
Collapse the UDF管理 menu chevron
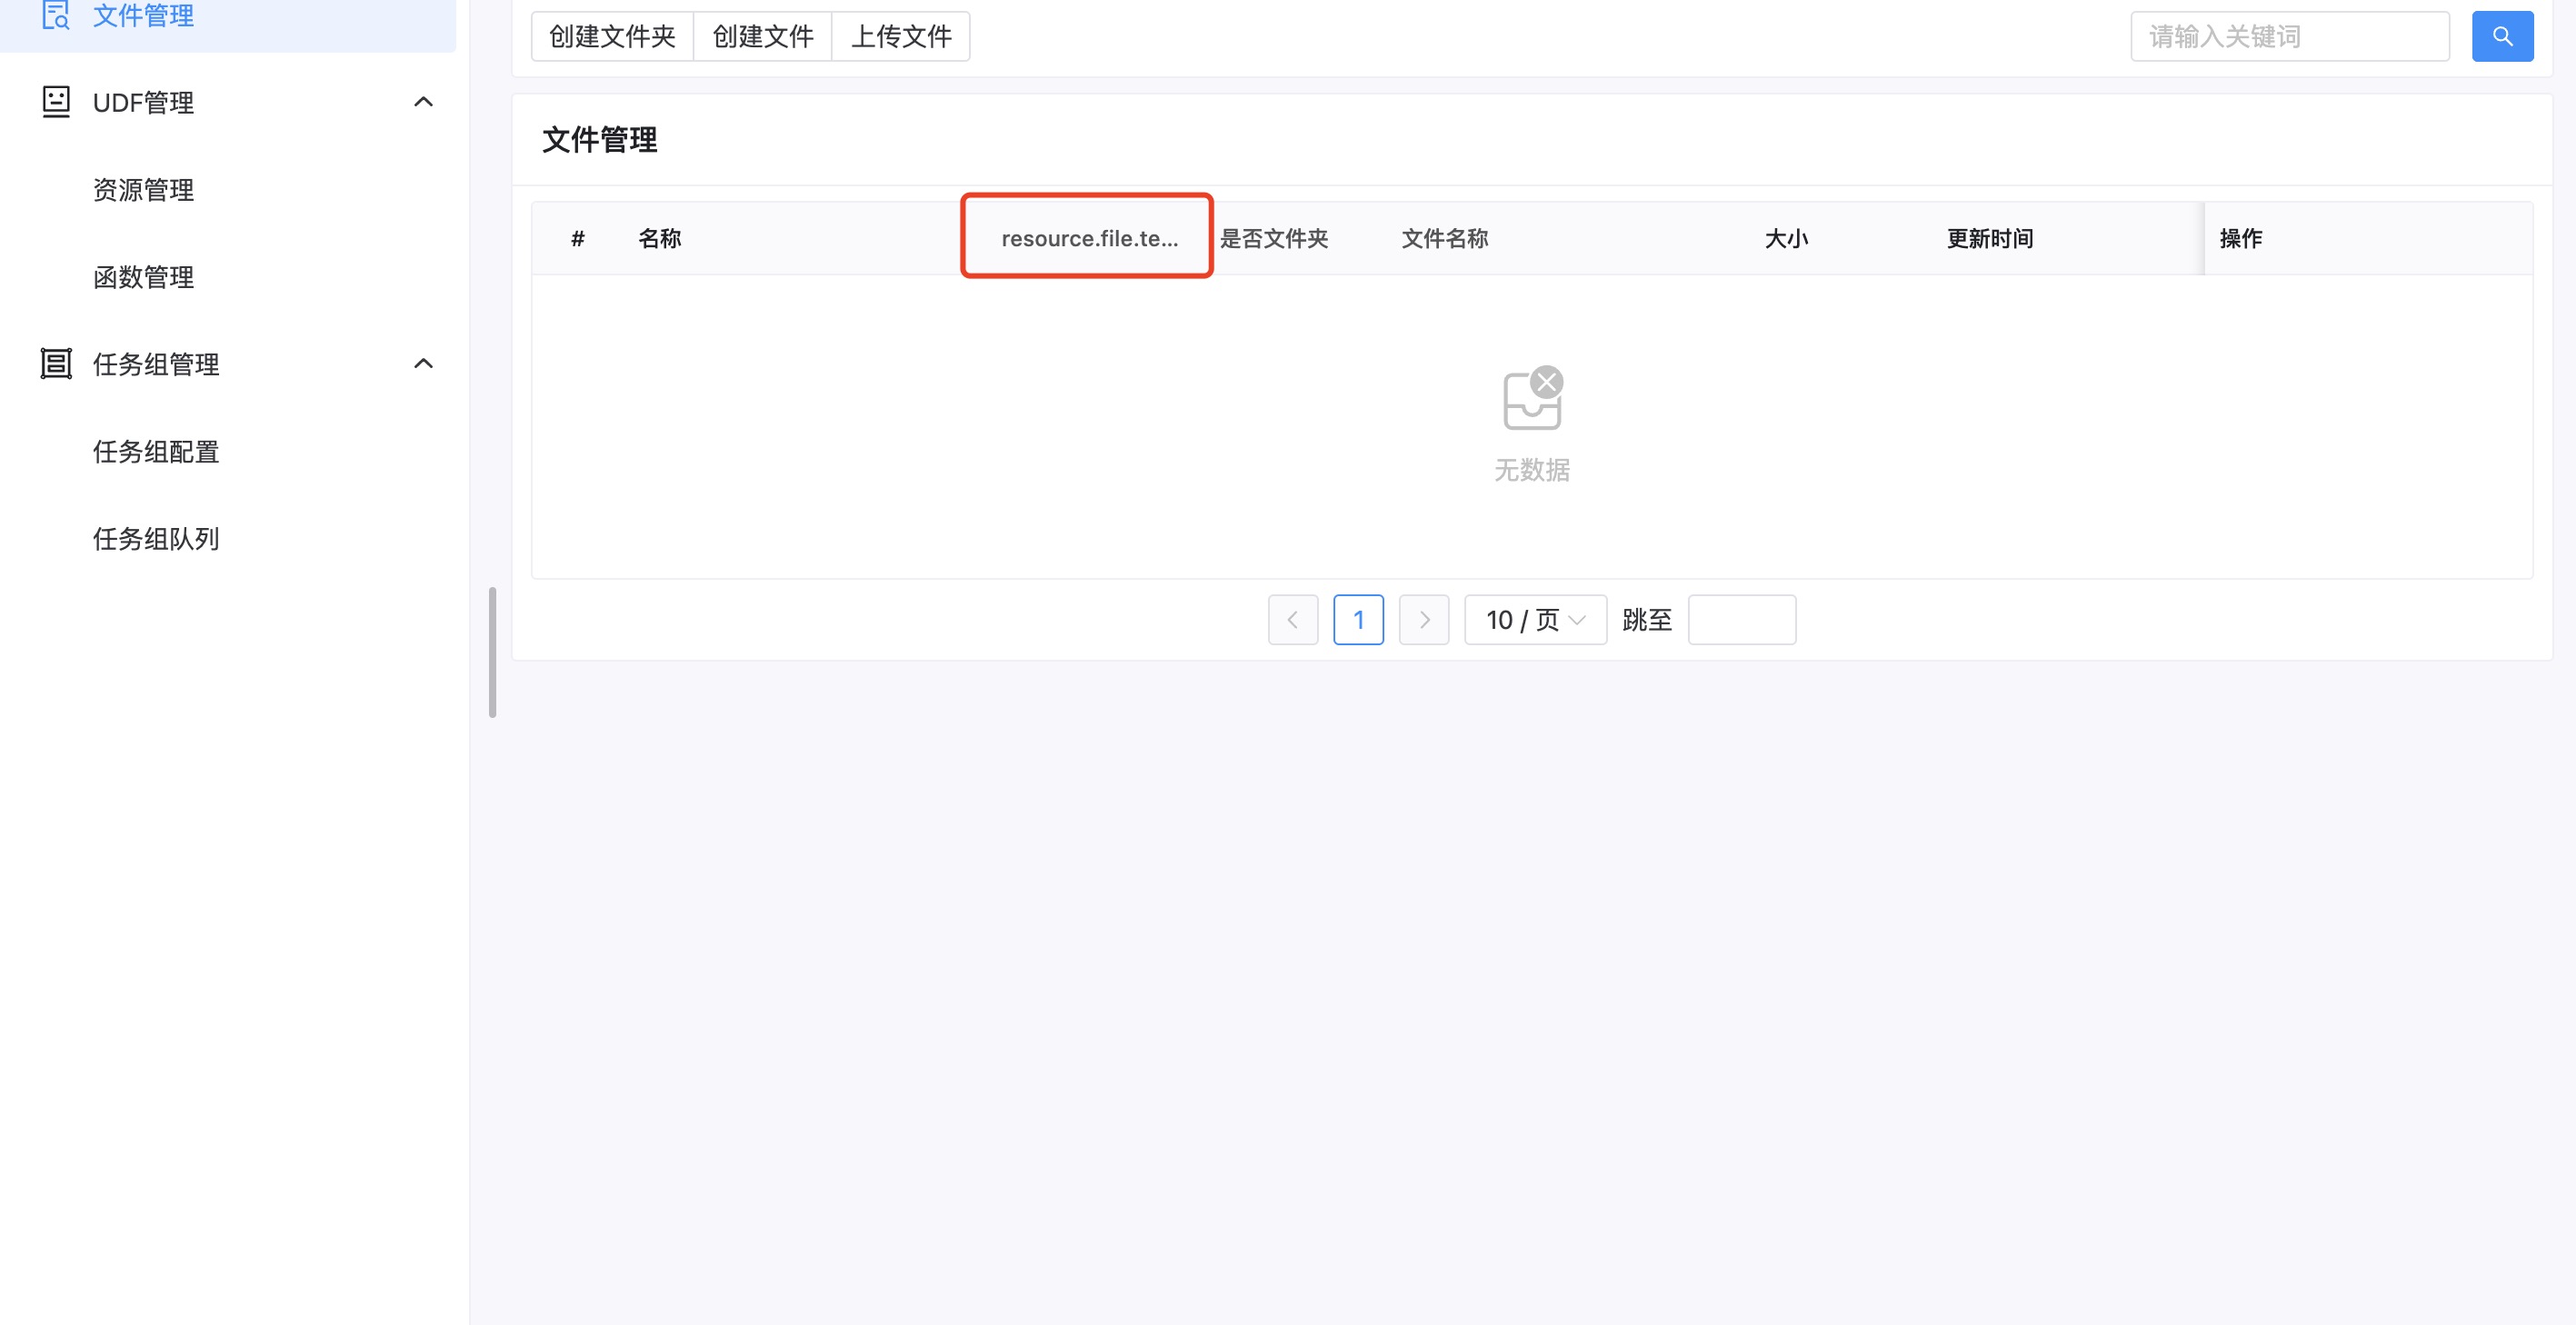[x=423, y=102]
